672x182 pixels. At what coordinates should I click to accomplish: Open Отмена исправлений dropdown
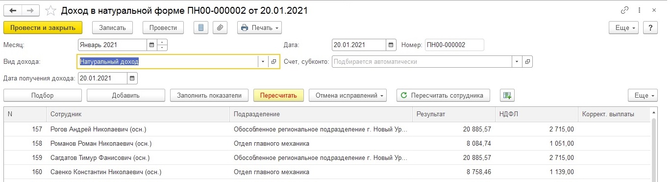tap(348, 95)
